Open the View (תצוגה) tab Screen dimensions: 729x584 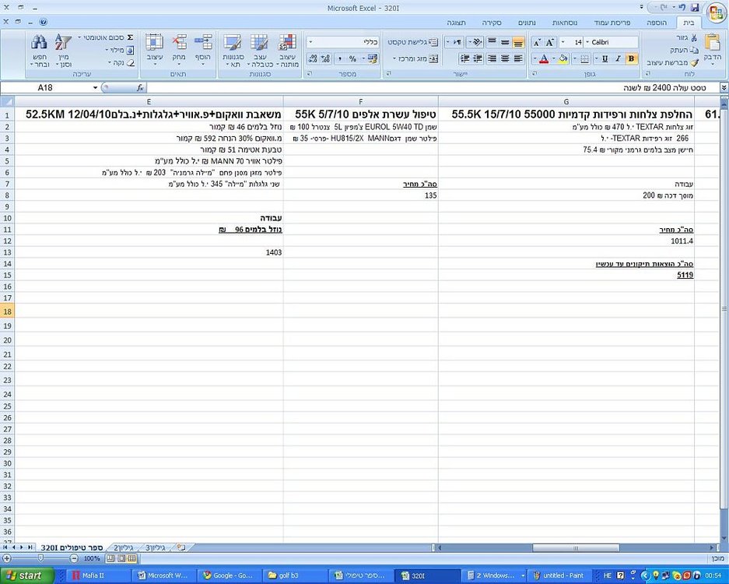tap(457, 23)
